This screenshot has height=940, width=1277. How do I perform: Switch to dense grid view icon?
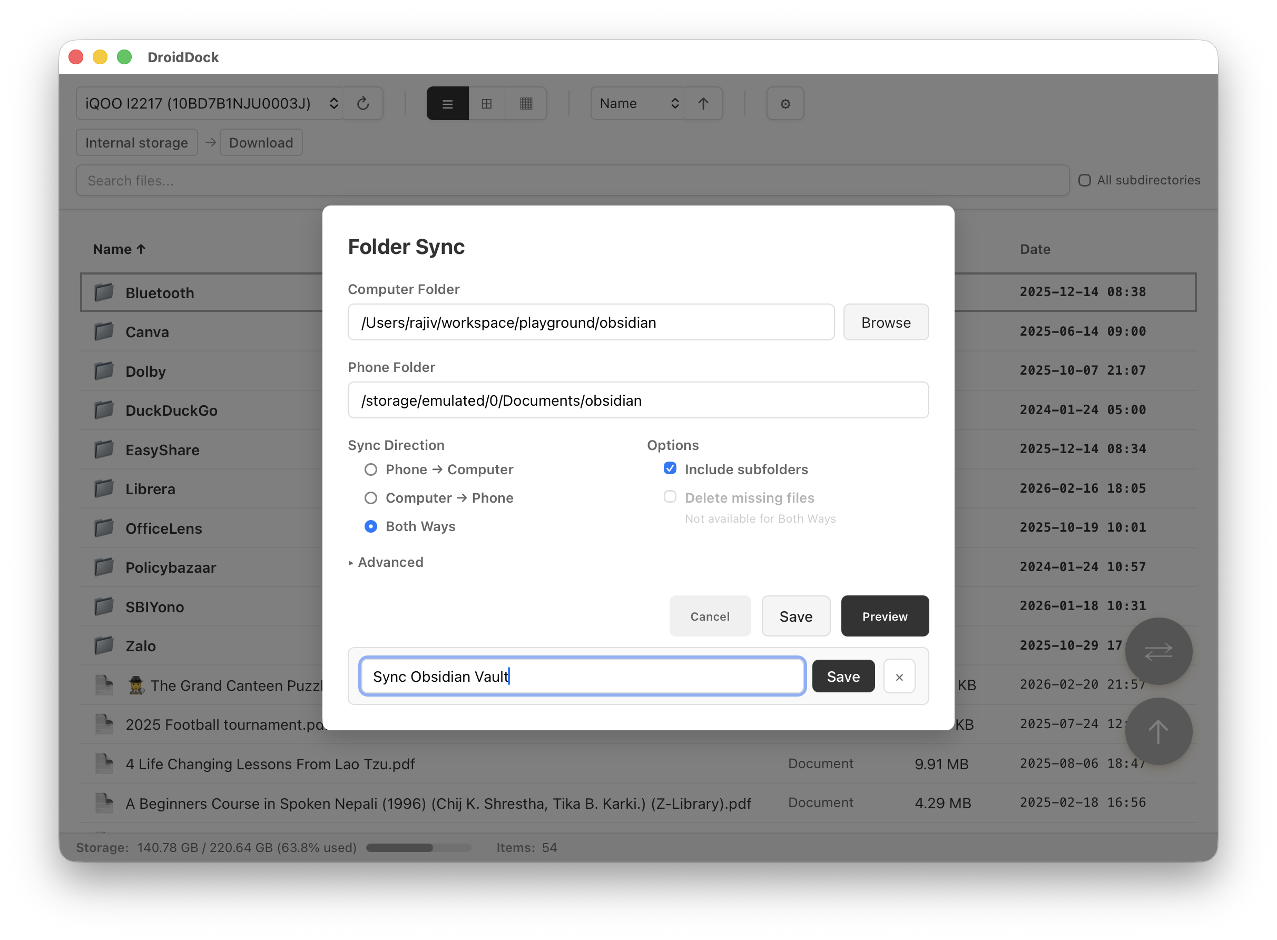(526, 104)
